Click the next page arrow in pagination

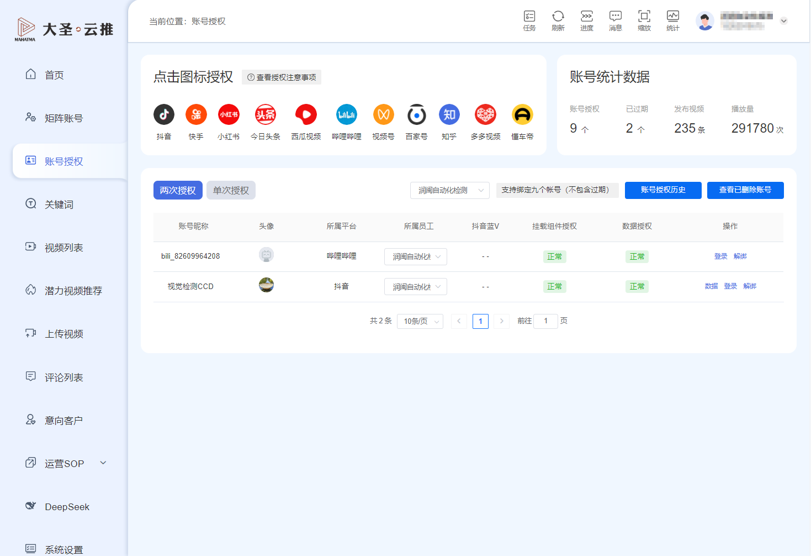pos(501,321)
